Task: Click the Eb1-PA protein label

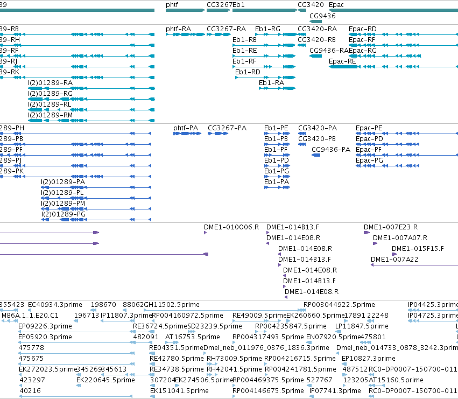Action: click(277, 182)
